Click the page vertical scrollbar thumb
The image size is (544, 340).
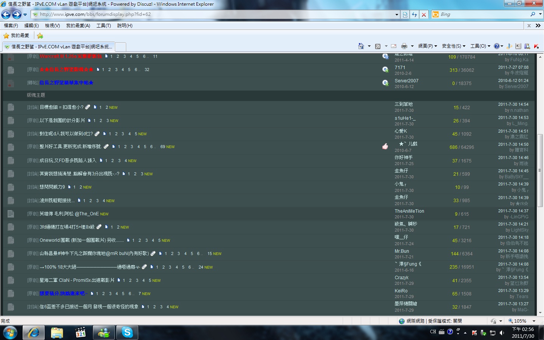tap(540, 170)
